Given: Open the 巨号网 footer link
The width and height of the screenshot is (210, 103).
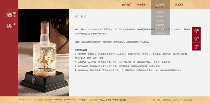Looking at the screenshot, I should (x=108, y=100).
